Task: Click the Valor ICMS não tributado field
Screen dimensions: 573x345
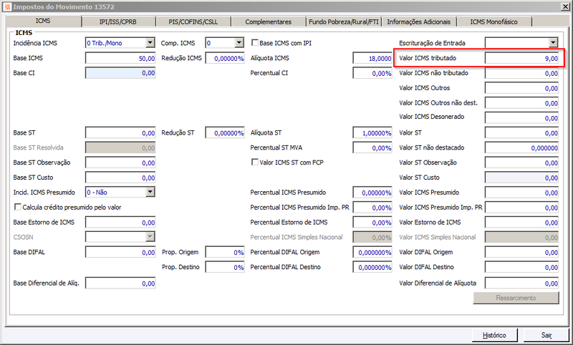Action: [x=522, y=73]
